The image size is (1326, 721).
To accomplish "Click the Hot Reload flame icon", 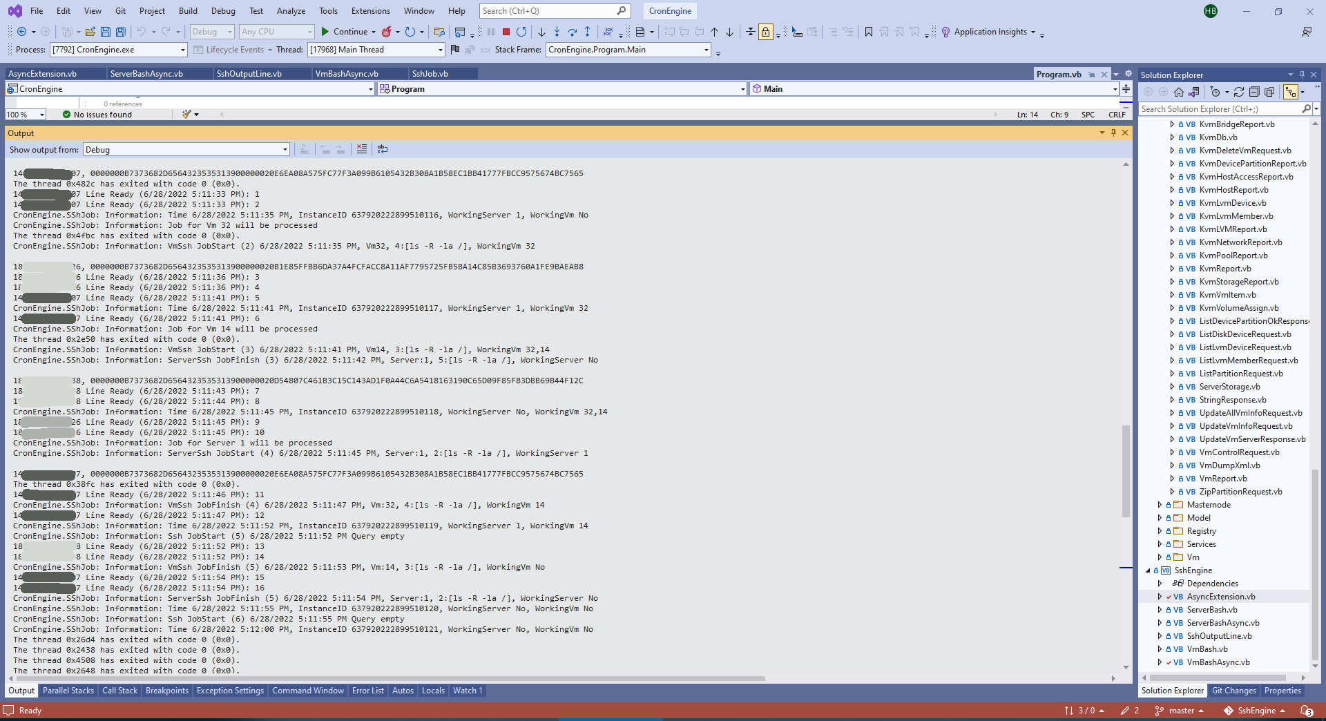I will pyautogui.click(x=387, y=32).
